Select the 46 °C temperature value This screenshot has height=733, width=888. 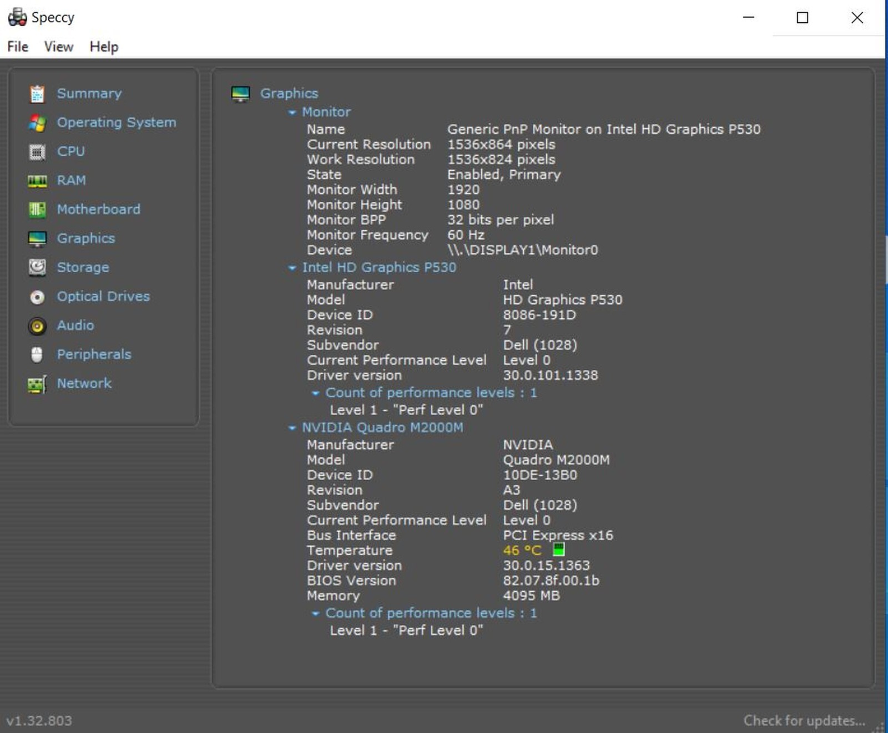point(522,551)
